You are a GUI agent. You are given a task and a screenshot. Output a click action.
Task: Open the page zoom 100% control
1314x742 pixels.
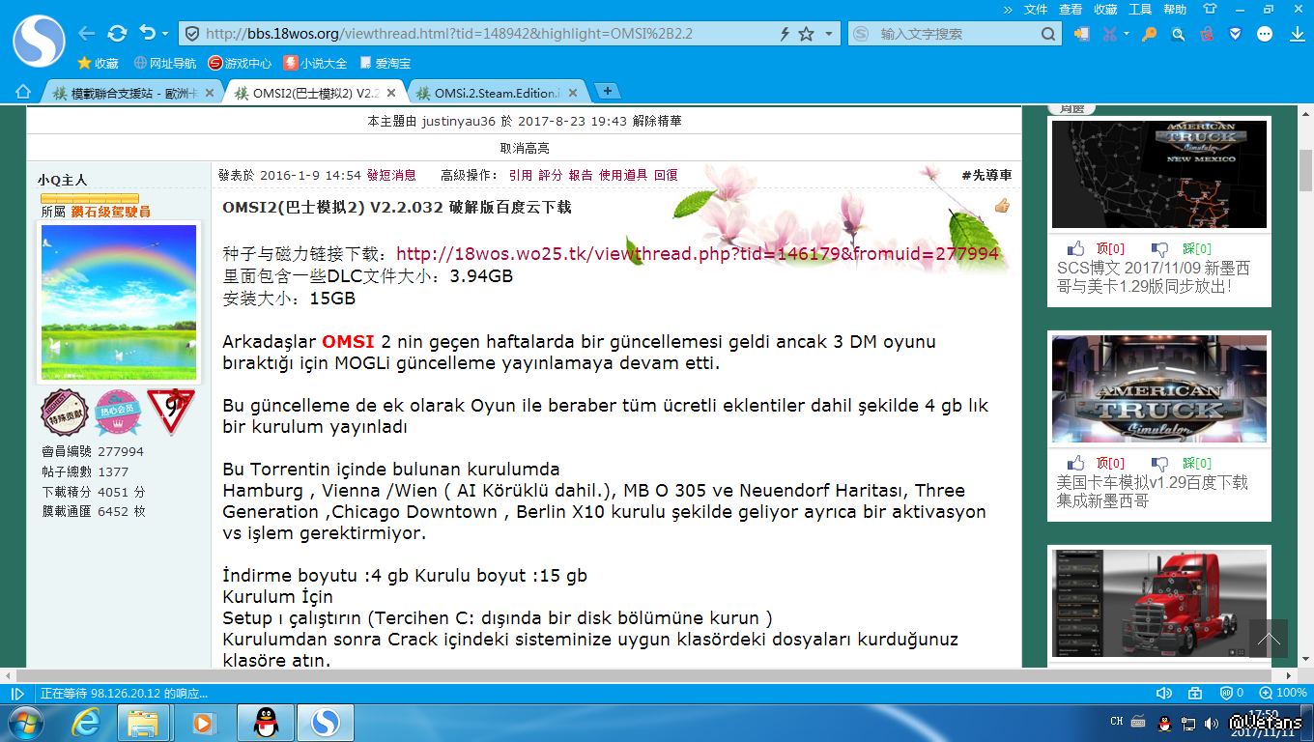(x=1283, y=693)
